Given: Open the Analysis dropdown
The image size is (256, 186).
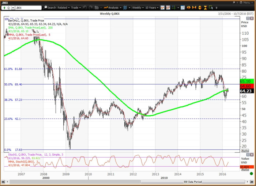Looking at the screenshot, I should tap(113, 8).
